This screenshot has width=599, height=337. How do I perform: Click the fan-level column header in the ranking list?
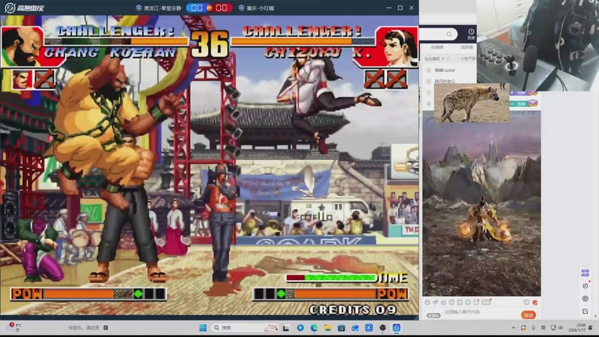point(434,58)
